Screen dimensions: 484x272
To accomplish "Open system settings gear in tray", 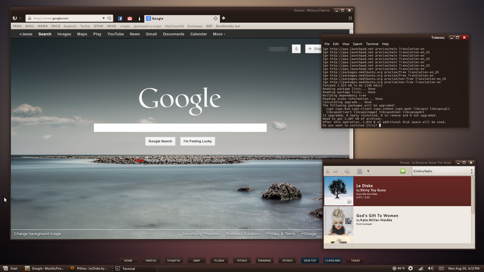I will (x=410, y=268).
